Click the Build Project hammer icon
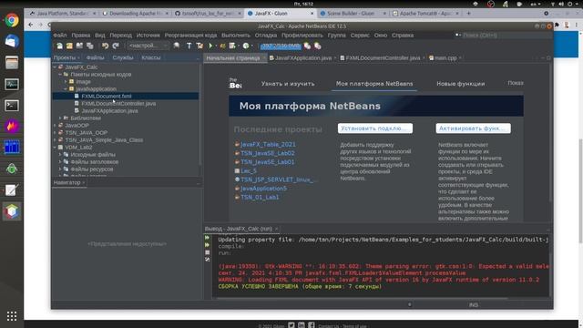The image size is (583, 328). pos(189,46)
